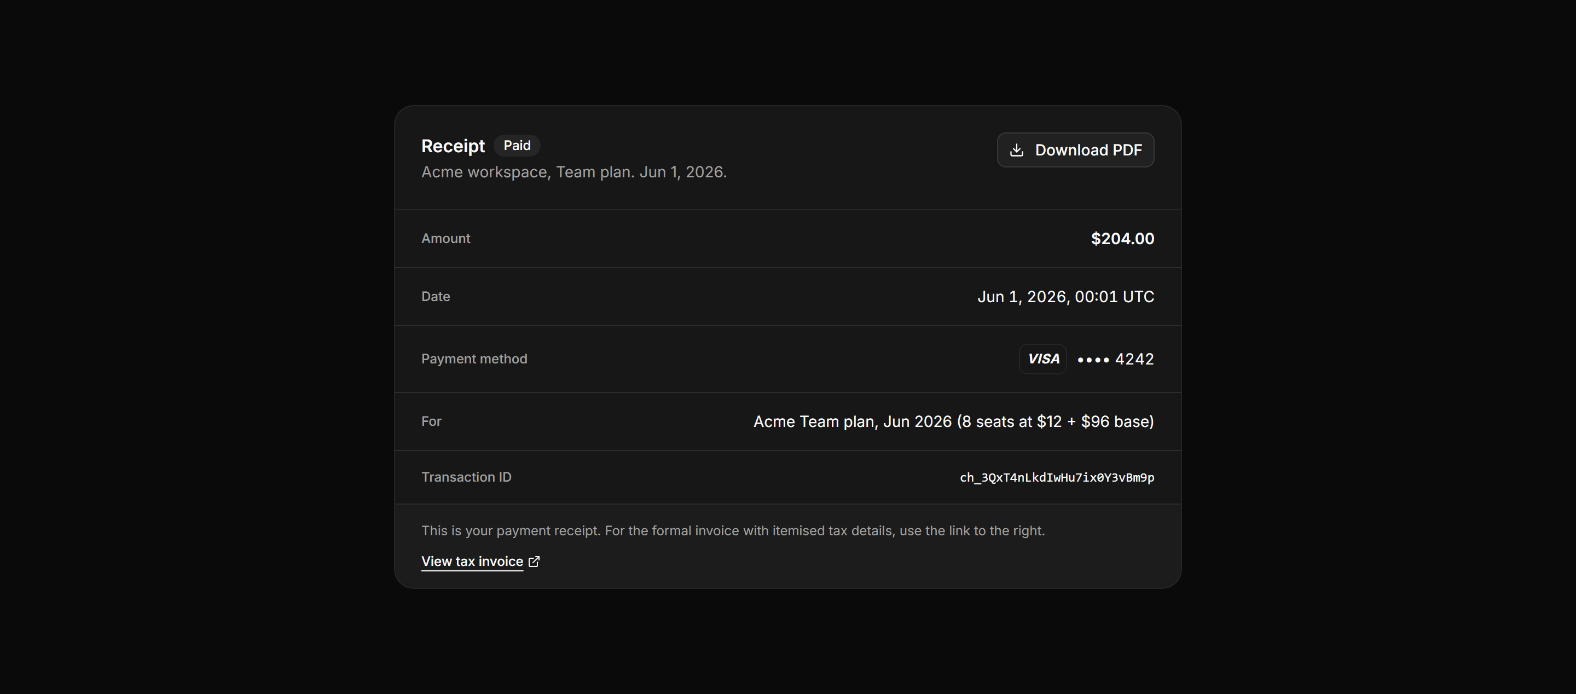
Task: Select the Receipt heading
Action: [453, 146]
